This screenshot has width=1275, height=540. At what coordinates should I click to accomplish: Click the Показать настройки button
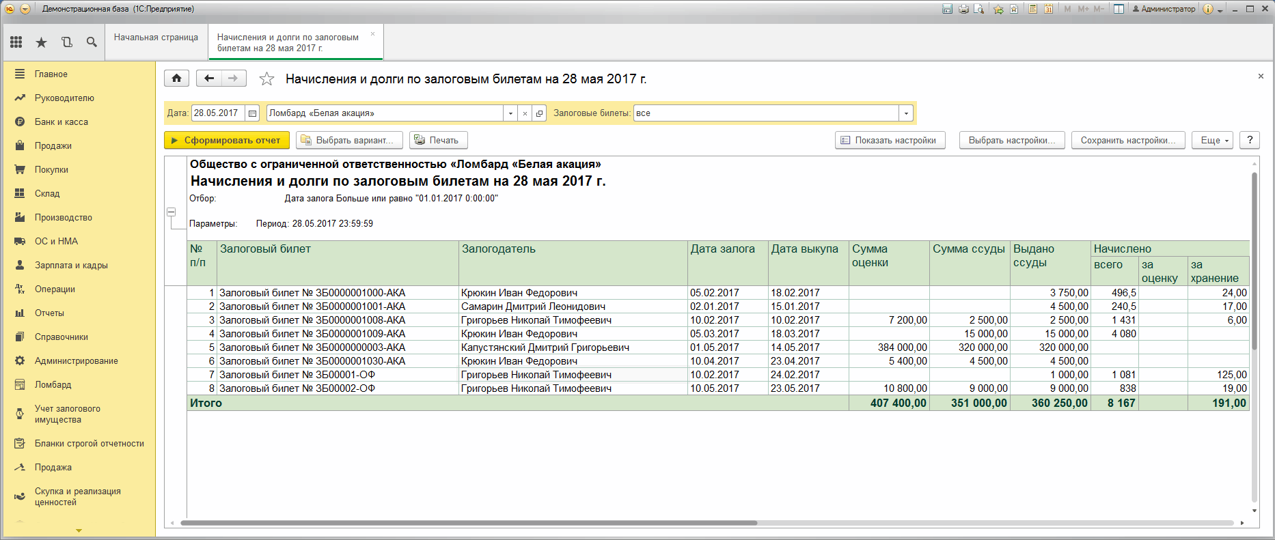[890, 140]
